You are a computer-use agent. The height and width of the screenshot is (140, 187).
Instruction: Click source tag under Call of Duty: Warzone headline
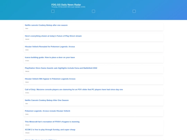pyautogui.click(x=27, y=93)
